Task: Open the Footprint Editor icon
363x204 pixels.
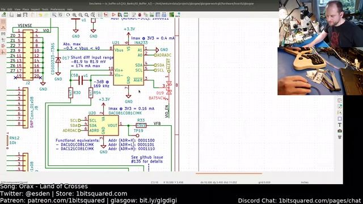Action: (x=126, y=15)
